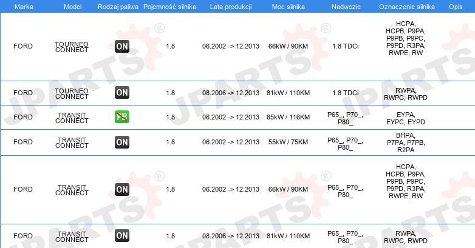Click 66kW / 90KM in the Tourneo Connect row
Viewport: 475px width, 248px height.
click(x=288, y=46)
